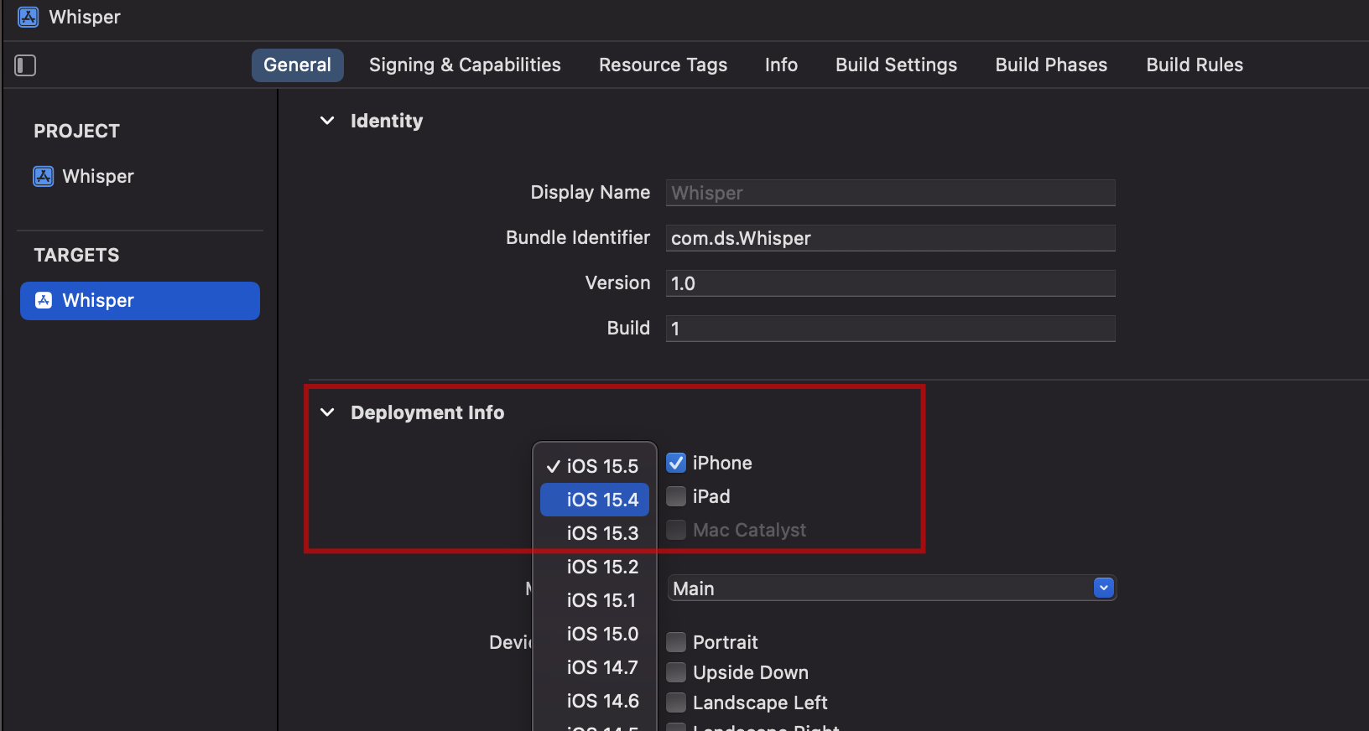Select the Whisper target under TARGETS
This screenshot has height=731, width=1369.
click(140, 301)
